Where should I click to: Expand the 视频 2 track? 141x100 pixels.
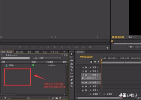[91, 71]
